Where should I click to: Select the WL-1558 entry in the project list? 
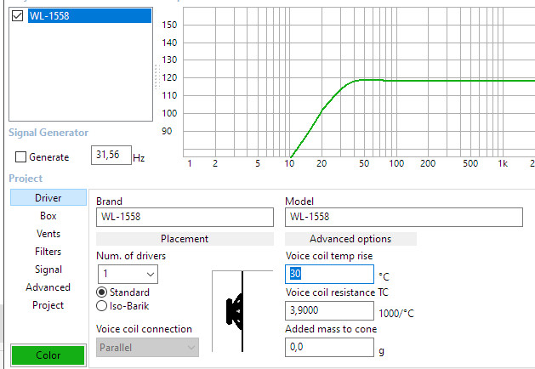coord(89,15)
